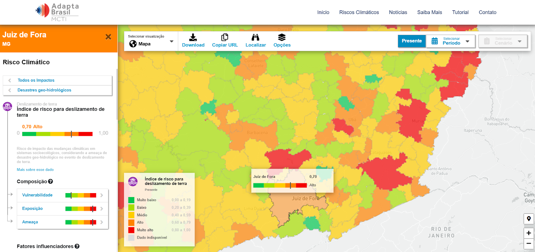Select the Presente button
The height and width of the screenshot is (252, 535).
pyautogui.click(x=412, y=41)
